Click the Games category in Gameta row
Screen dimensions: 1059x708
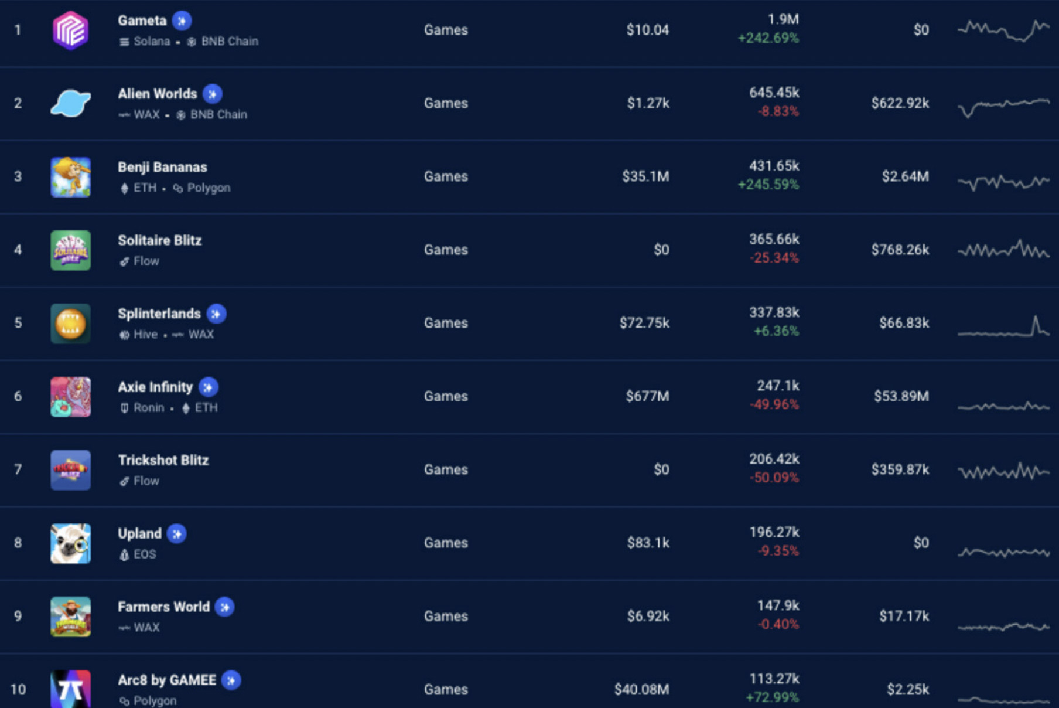[x=446, y=30]
